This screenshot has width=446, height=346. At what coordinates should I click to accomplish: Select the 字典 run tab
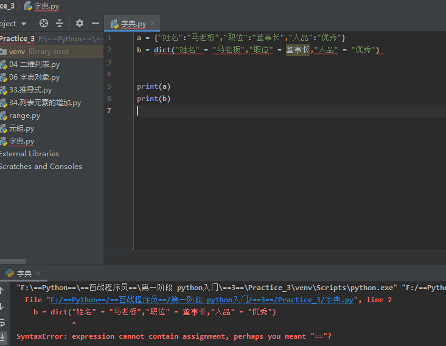coord(24,274)
